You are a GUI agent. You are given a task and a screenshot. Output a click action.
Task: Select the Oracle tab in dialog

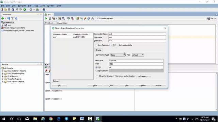click(98, 50)
